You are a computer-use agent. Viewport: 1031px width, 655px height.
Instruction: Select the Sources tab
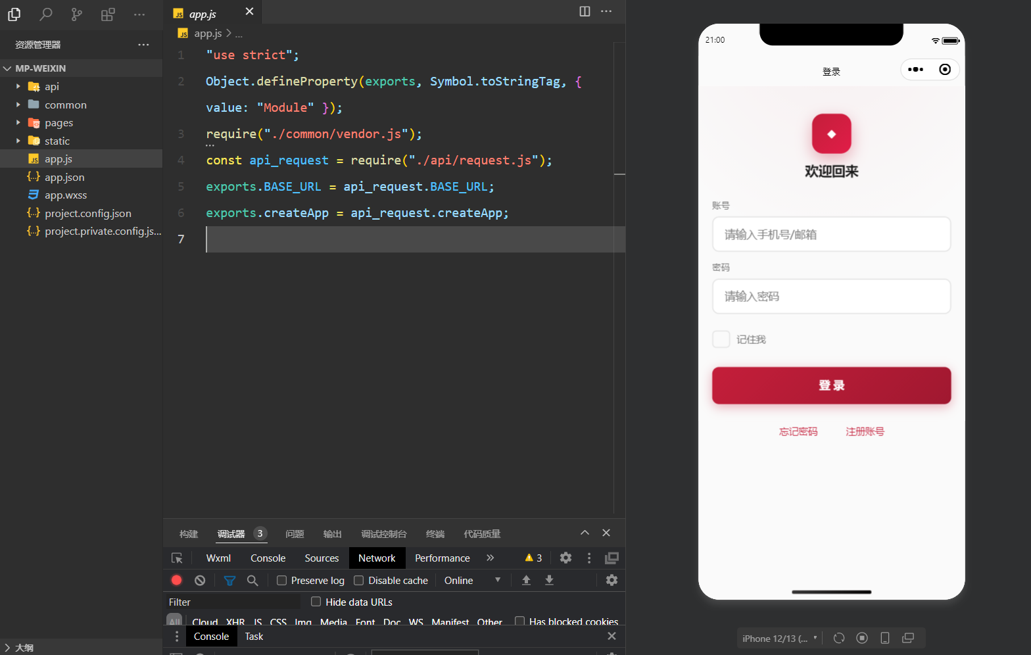click(x=322, y=558)
